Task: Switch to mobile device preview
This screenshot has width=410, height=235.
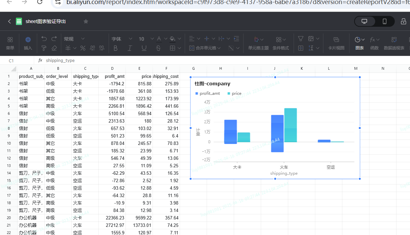Action: tap(384, 21)
